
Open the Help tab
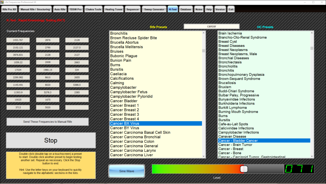click(209, 9)
